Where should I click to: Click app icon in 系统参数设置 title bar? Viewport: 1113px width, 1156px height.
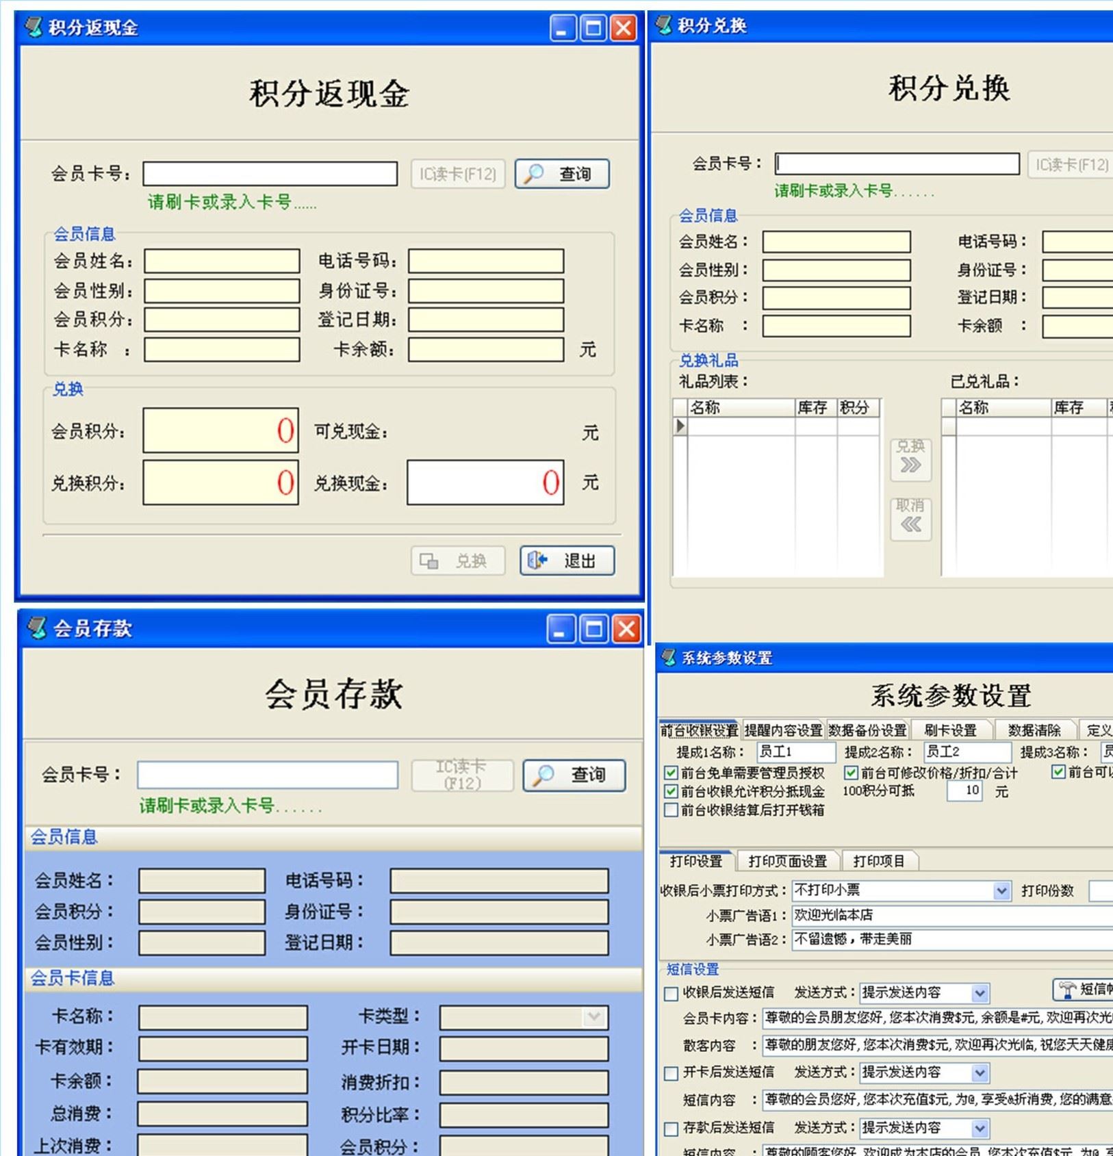[669, 657]
